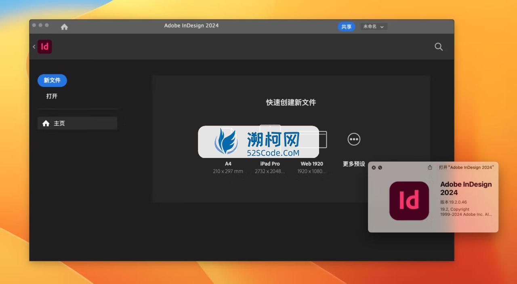Open the 未命名 dropdown
Screen dimensions: 517x284
click(x=374, y=27)
